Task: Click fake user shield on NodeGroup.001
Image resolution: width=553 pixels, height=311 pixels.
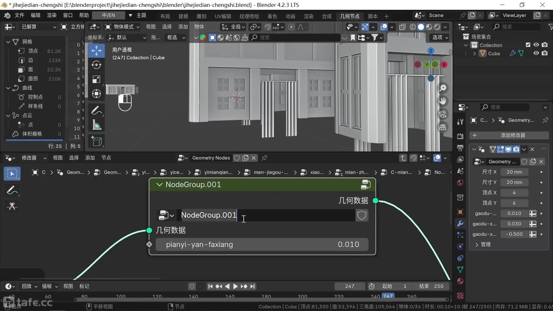Action: coord(361,215)
